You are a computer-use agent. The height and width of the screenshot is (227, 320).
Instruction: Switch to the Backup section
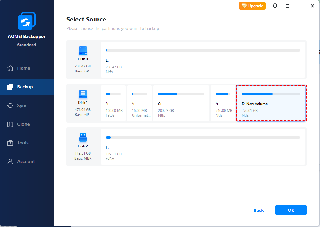tap(25, 87)
